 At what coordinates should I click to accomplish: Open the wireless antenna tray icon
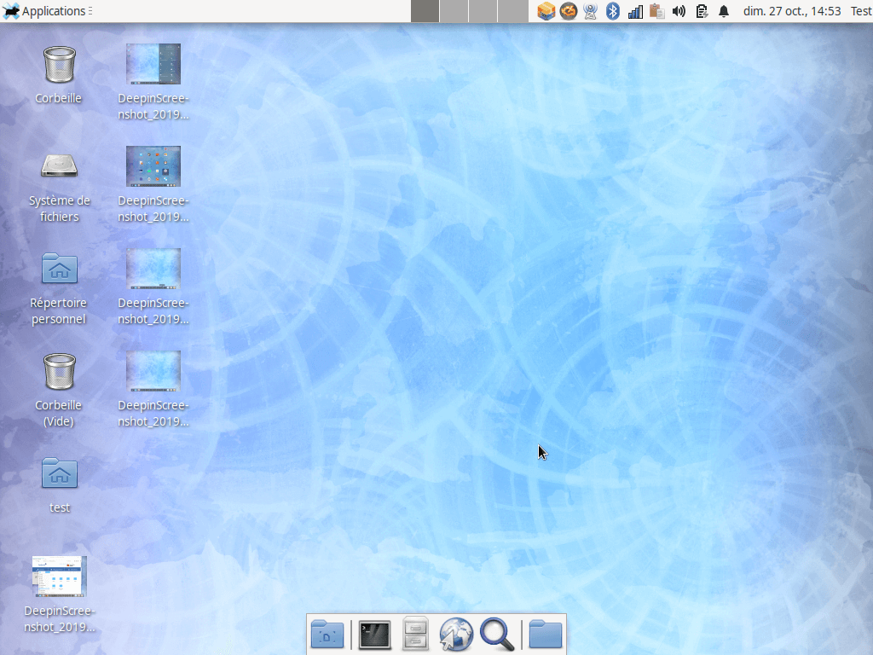click(591, 11)
